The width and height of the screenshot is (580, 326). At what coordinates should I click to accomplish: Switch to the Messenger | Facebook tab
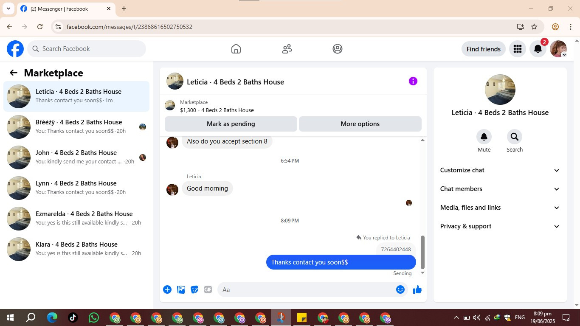tap(66, 8)
